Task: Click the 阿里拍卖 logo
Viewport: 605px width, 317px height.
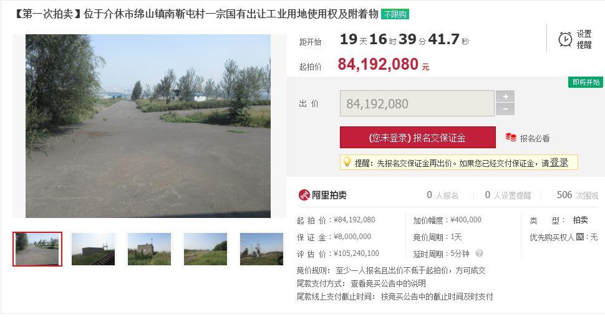Action: pyautogui.click(x=322, y=195)
